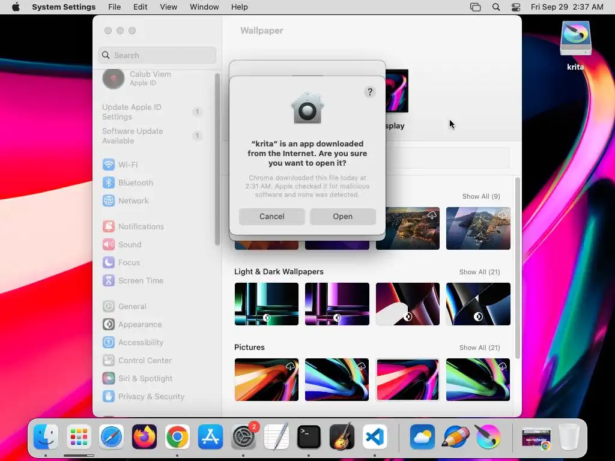Open Update Apple ID Settings item

click(153, 112)
